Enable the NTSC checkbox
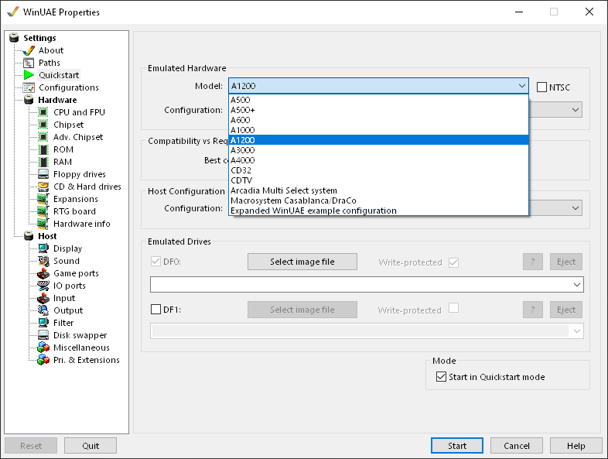Image resolution: width=608 pixels, height=459 pixels. [541, 87]
